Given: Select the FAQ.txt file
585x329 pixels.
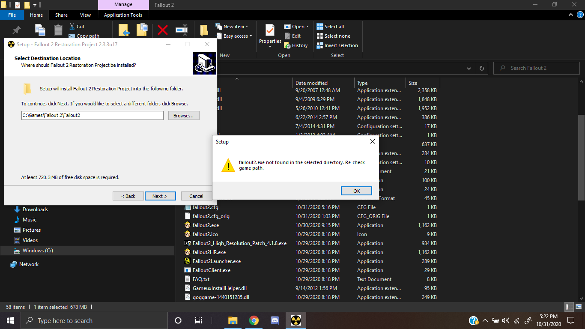Looking at the screenshot, I should (x=201, y=279).
